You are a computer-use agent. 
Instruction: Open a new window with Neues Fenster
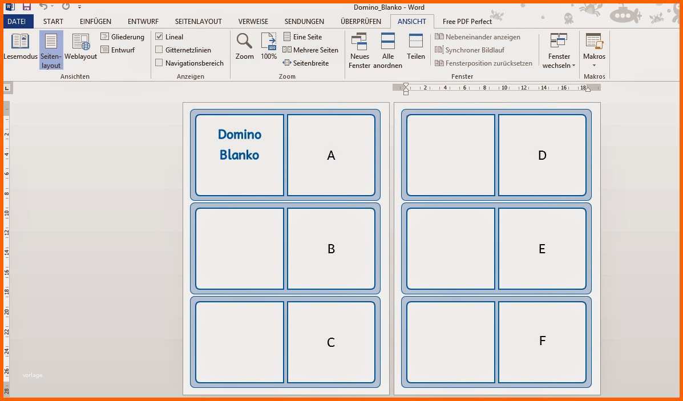pyautogui.click(x=359, y=51)
